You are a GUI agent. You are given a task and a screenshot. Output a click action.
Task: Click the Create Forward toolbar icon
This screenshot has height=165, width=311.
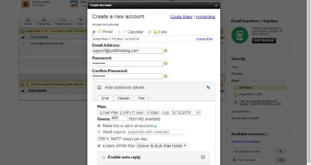63,20
